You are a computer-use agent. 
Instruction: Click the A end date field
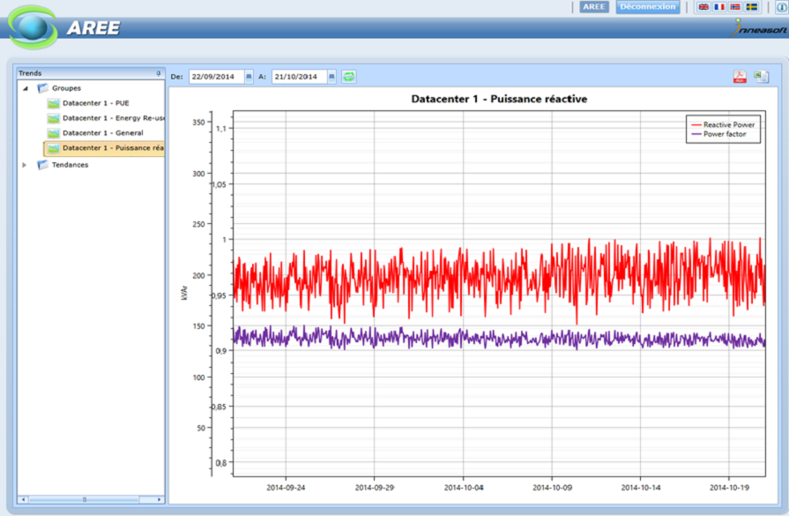pos(300,77)
